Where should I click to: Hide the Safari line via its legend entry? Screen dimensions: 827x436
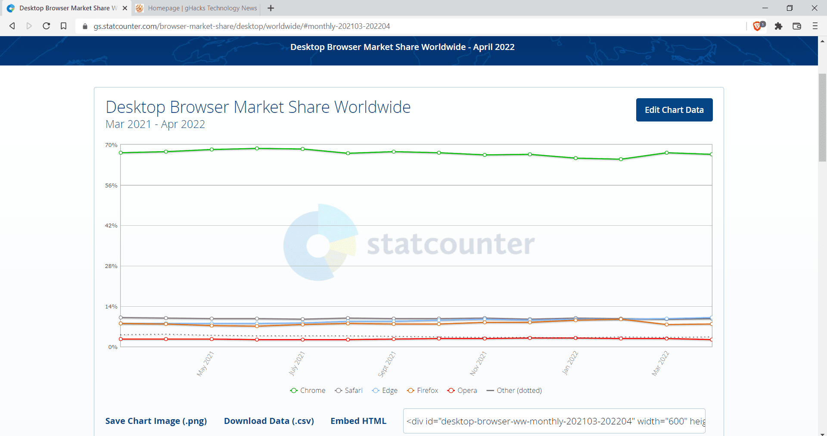coord(348,390)
